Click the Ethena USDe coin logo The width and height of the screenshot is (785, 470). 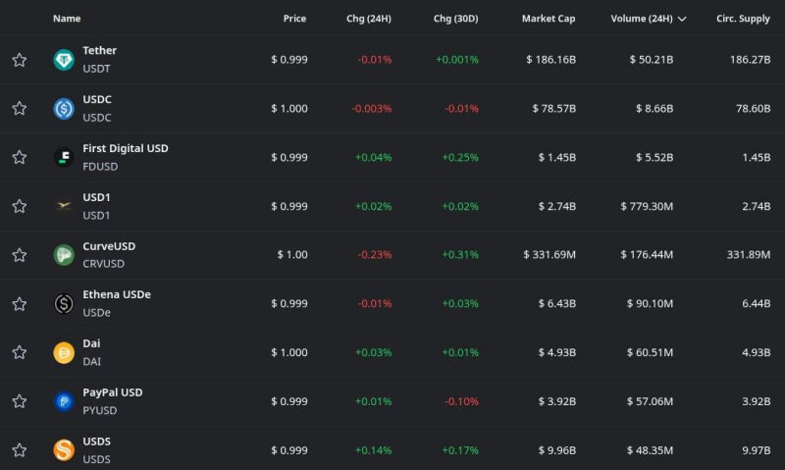[64, 303]
